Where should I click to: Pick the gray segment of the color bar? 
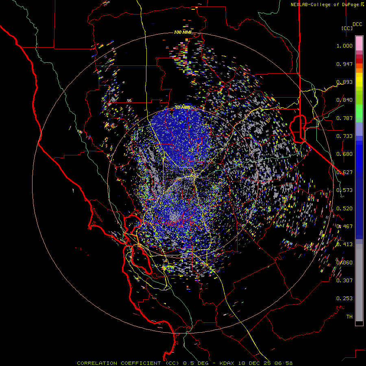359,283
